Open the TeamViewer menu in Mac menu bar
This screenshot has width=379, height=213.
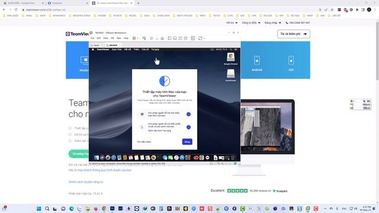(x=103, y=50)
